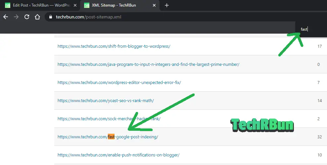The height and width of the screenshot is (165, 327).
Task: Go back with the browser back arrow
Action: (x=6, y=17)
